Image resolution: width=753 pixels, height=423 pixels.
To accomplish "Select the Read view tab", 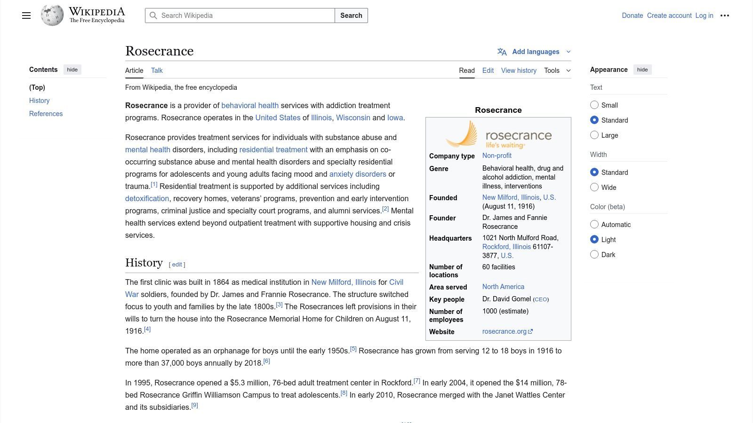I will coord(467,70).
